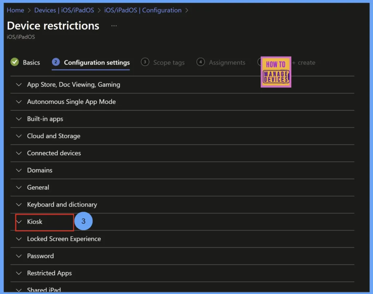Click the step 3 circle icon

point(145,62)
